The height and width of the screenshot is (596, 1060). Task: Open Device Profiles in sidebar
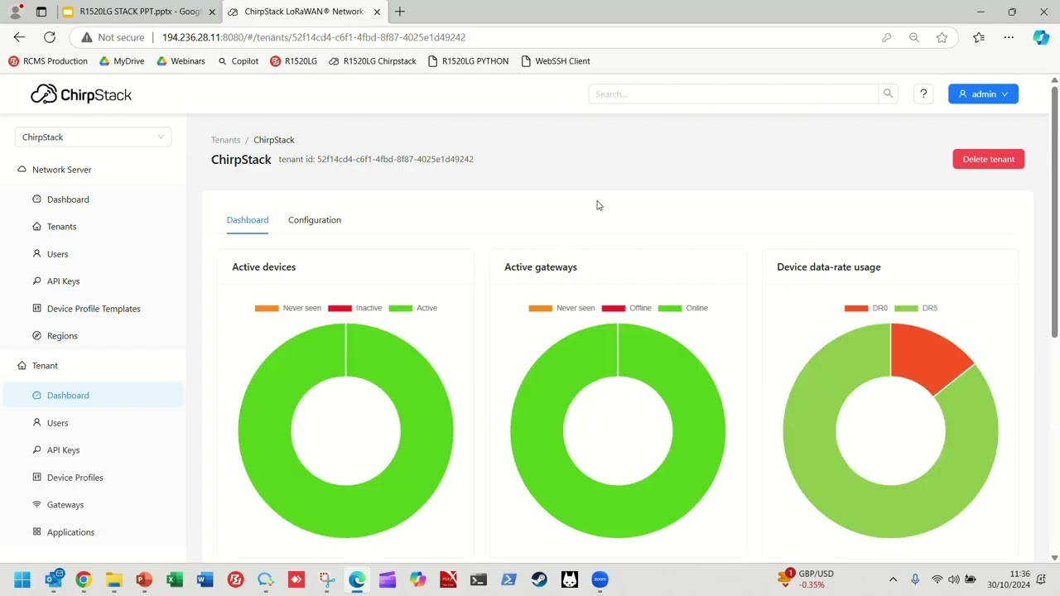click(x=75, y=478)
